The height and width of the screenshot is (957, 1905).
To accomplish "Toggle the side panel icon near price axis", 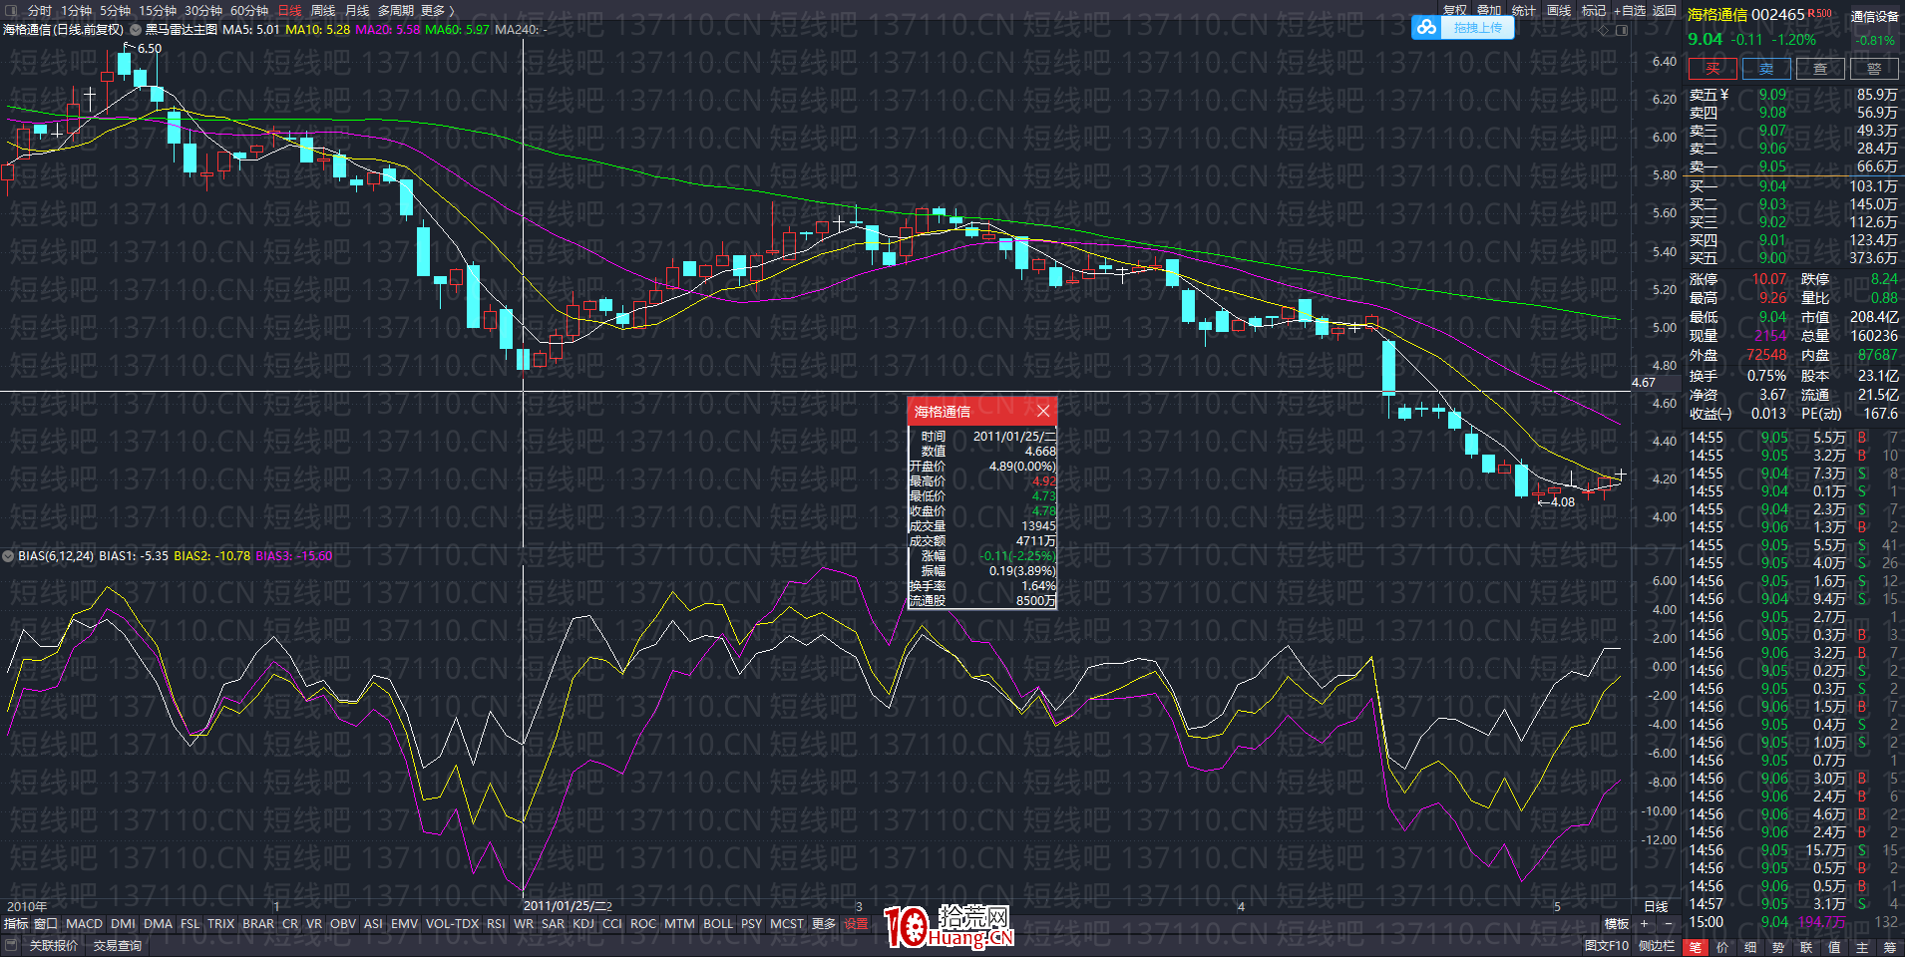I will pos(1622,30).
